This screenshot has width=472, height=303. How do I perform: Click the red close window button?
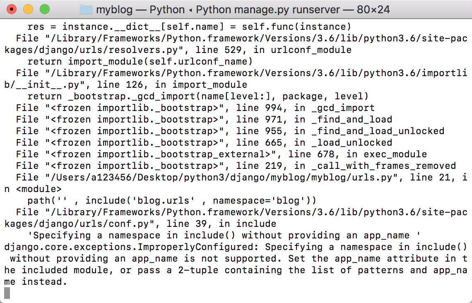(12, 9)
